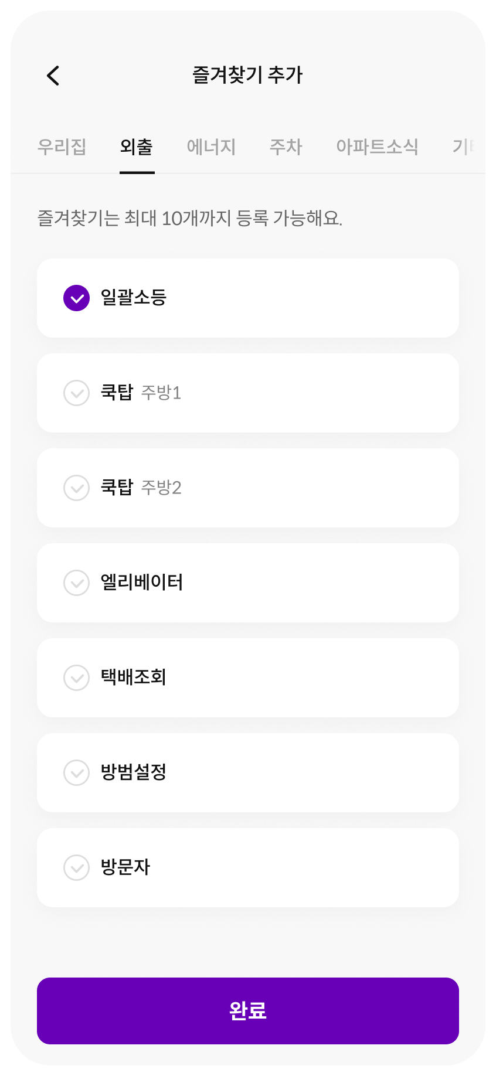Screen dimensions: 496x1076
Task: Select the 외출 tab
Action: (x=137, y=147)
